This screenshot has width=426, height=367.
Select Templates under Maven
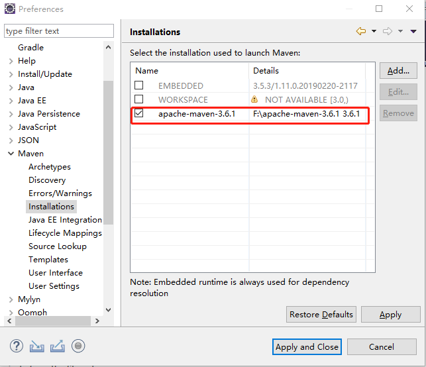(48, 260)
